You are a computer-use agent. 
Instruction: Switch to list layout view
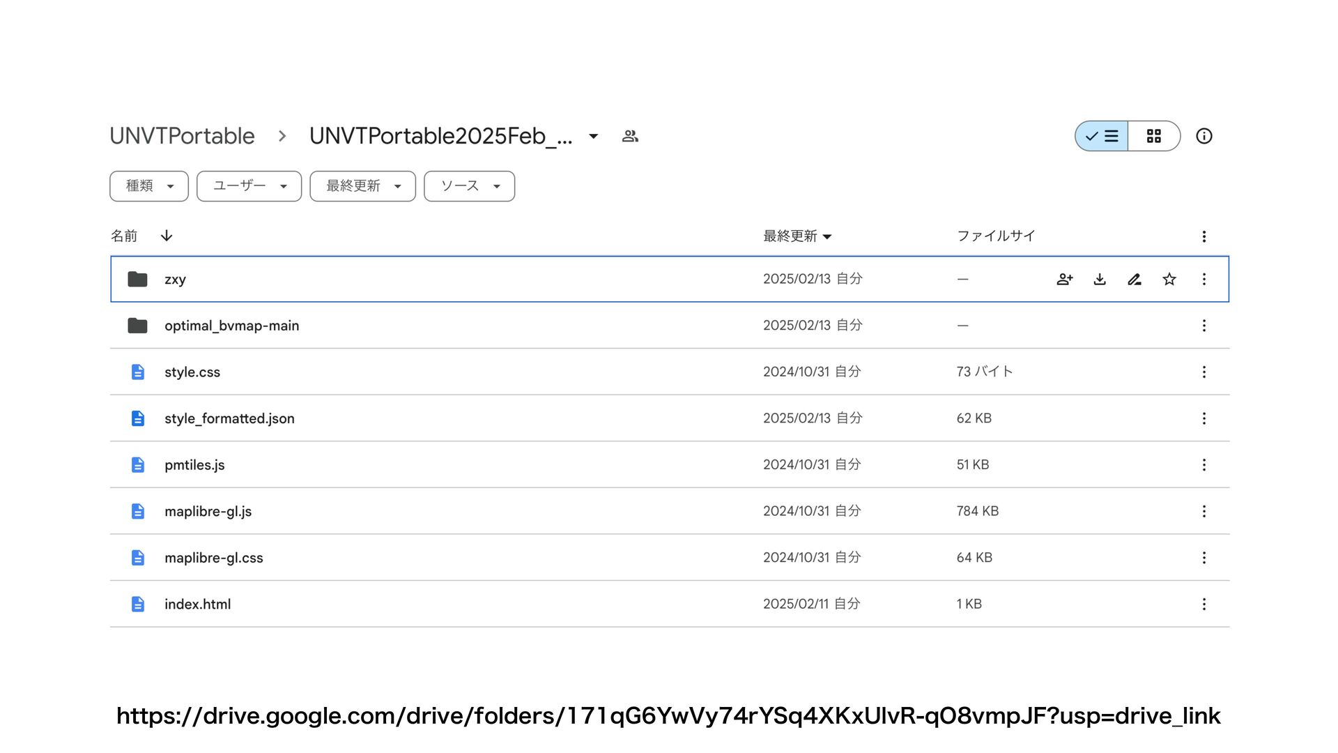pyautogui.click(x=1102, y=136)
